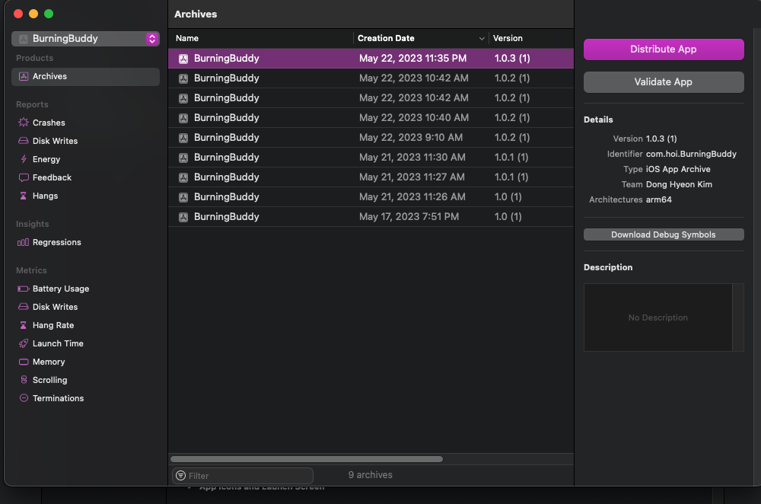Image resolution: width=761 pixels, height=504 pixels.
Task: Select archive created May 21, 2023 11:27 AM
Action: (x=371, y=177)
